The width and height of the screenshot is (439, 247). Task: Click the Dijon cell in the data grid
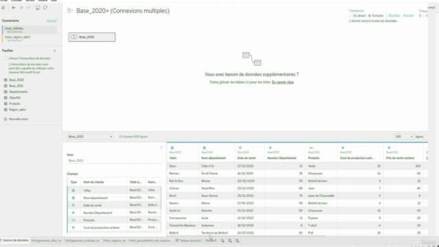(182, 166)
